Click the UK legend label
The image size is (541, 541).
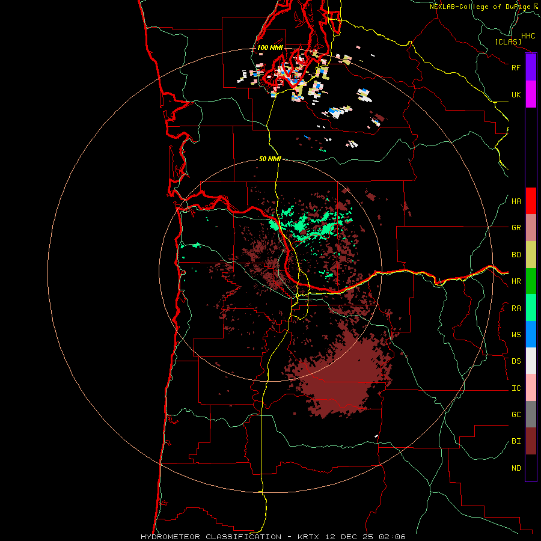[x=516, y=94]
